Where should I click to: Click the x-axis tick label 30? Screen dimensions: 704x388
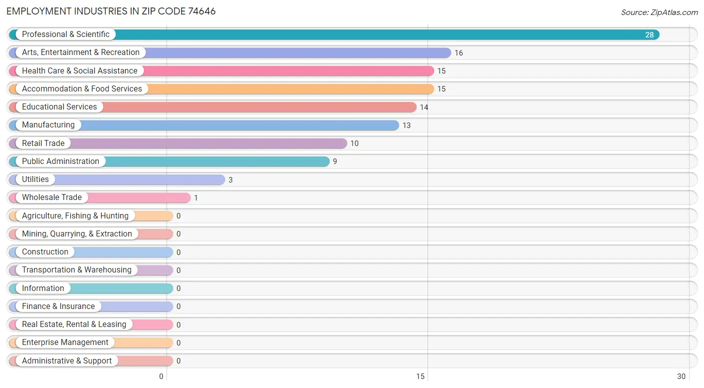click(x=681, y=376)
